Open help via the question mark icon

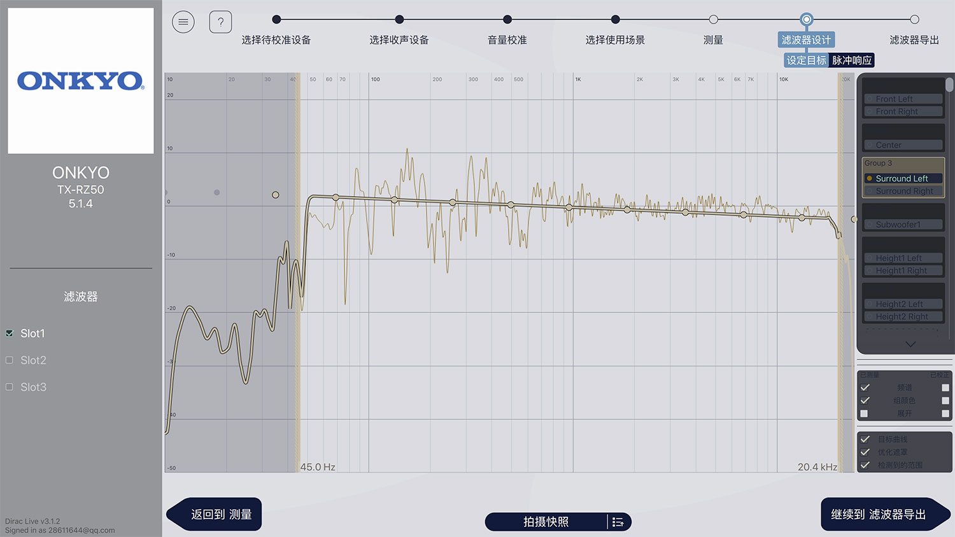[220, 21]
